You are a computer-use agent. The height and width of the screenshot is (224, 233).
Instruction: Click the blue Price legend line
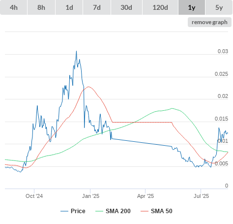[x=64, y=211]
